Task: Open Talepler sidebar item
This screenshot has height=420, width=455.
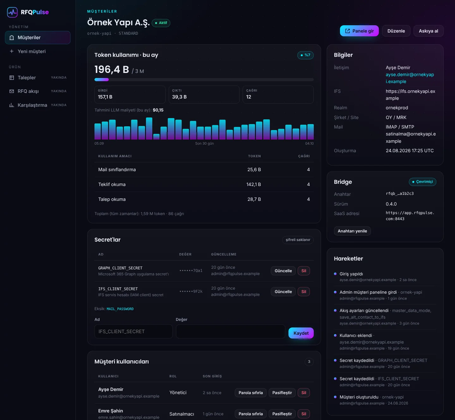Action: point(38,78)
